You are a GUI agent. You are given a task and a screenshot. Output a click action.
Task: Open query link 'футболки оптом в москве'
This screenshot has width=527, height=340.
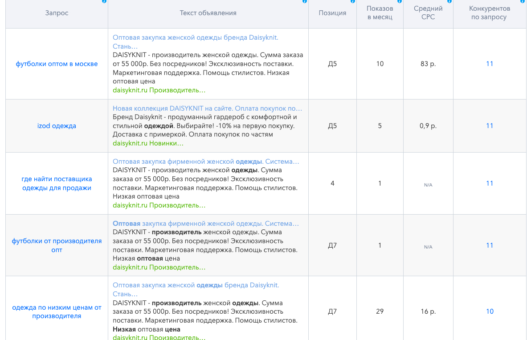[x=57, y=64]
